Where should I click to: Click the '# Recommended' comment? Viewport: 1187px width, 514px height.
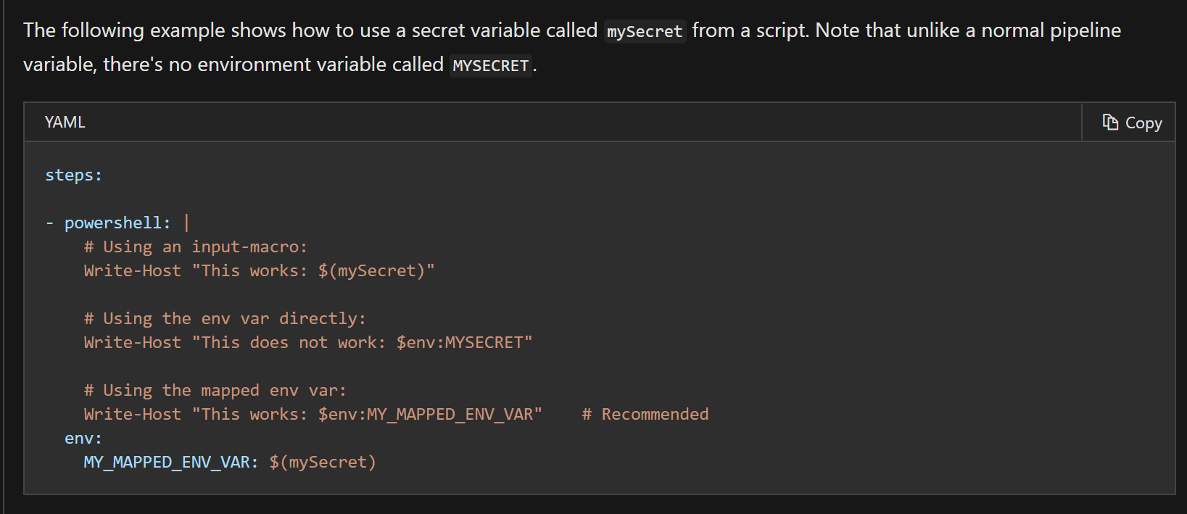[645, 415]
